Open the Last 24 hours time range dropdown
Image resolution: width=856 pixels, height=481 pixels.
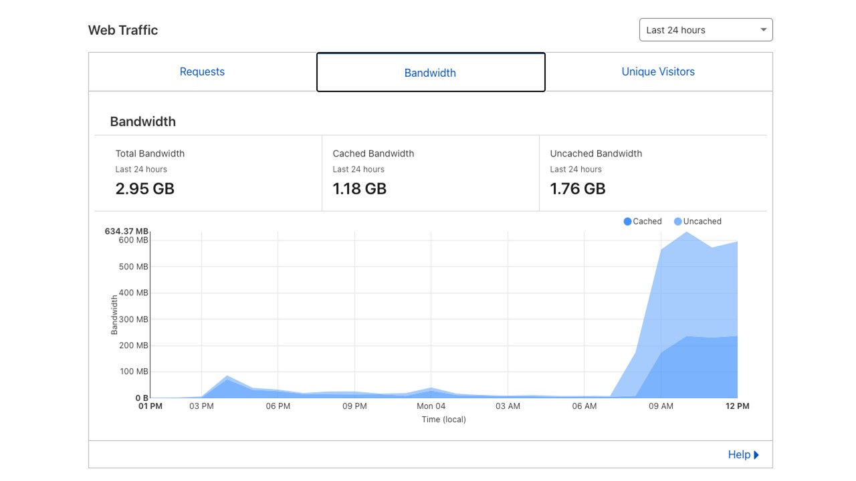pyautogui.click(x=706, y=30)
